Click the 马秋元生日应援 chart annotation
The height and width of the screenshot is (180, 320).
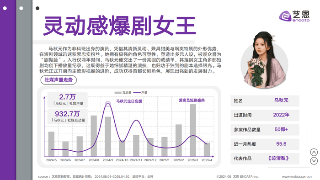(x=129, y=101)
